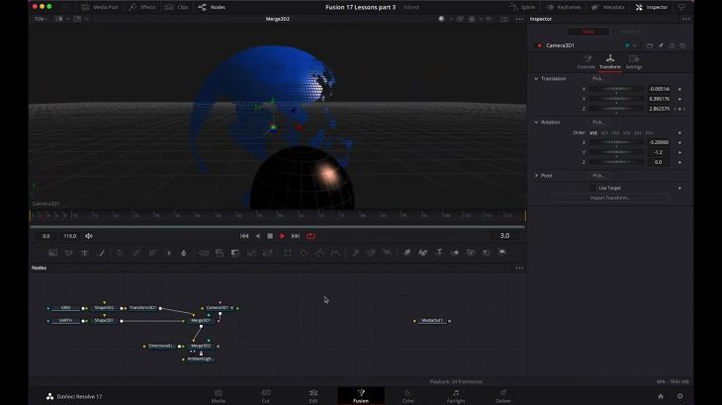This screenshot has width=722, height=405.
Task: Collapse the Rotation section
Action: [536, 122]
